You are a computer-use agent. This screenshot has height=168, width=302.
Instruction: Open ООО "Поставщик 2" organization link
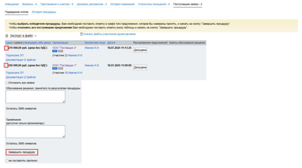(64, 48)
